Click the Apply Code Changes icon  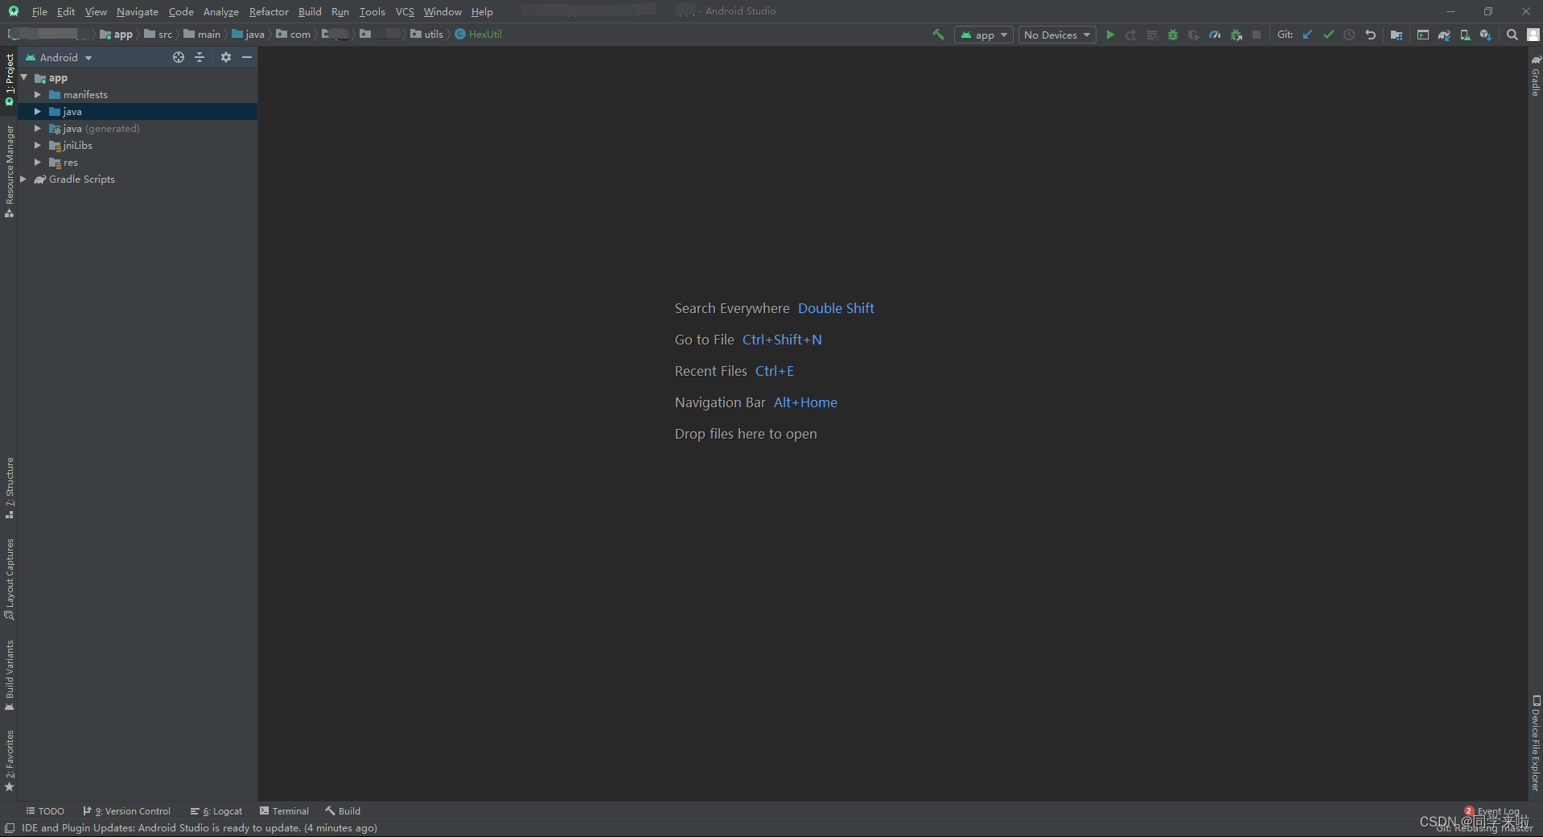click(1152, 35)
